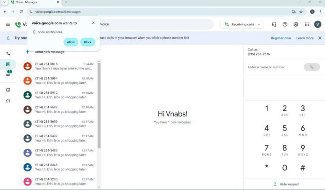This screenshot has height=190, width=325.
Task: Tap keypad digit 2 ABC
Action: tap(285, 110)
